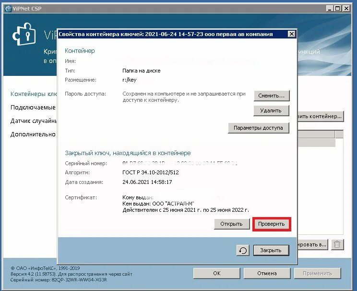Open certificate with Открыть button
The height and width of the screenshot is (291, 357).
coord(232,224)
